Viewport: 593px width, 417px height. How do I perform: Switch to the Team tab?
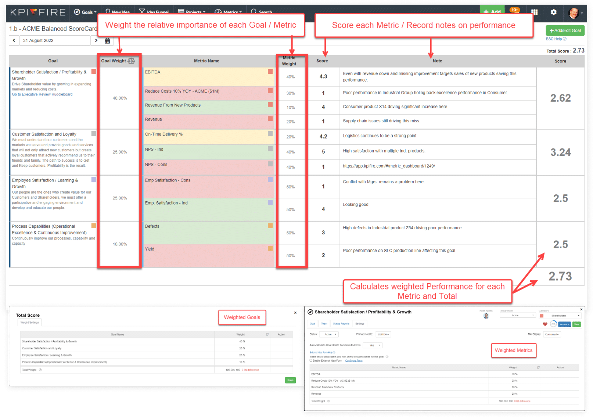coord(324,324)
